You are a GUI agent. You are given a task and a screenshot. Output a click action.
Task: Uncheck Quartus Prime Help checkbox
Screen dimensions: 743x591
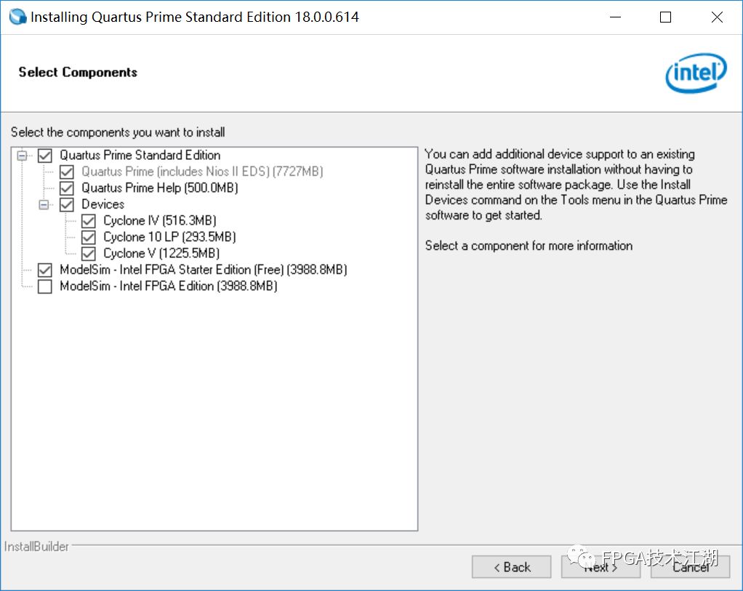point(67,188)
